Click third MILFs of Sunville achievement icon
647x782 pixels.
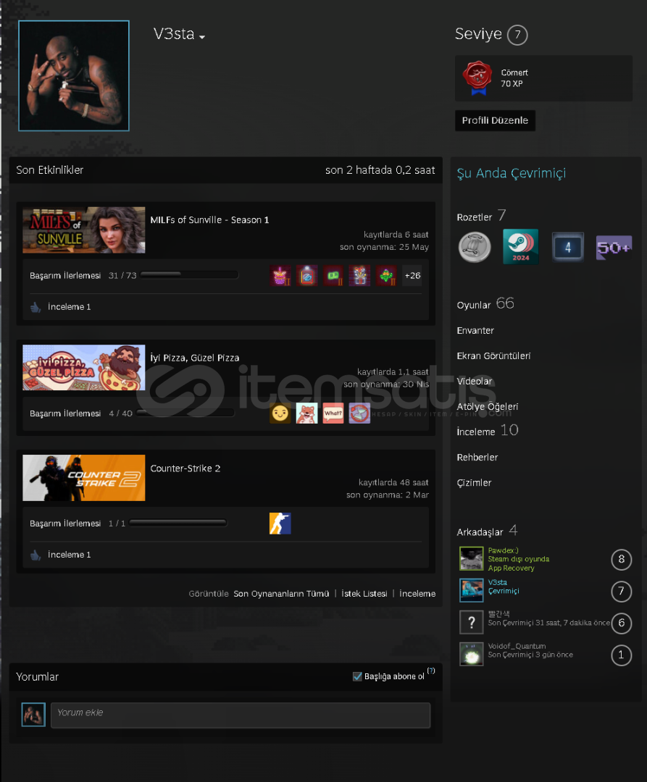333,276
